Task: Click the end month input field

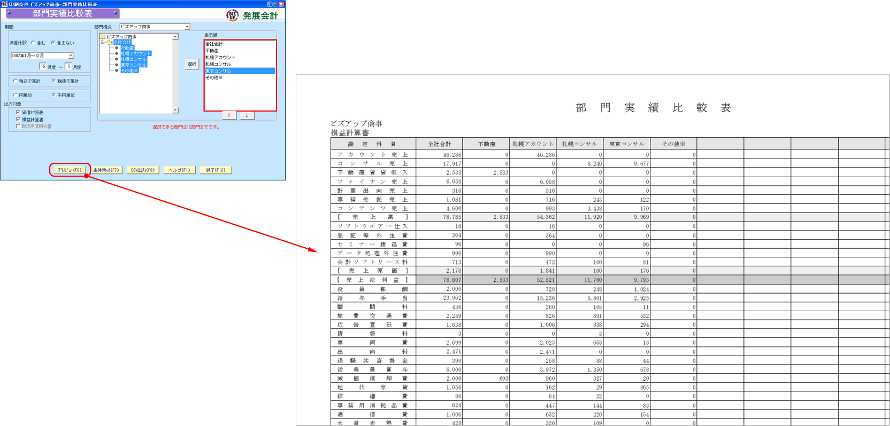Action: (68, 67)
